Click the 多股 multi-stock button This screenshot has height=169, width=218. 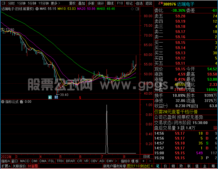click(x=91, y=3)
